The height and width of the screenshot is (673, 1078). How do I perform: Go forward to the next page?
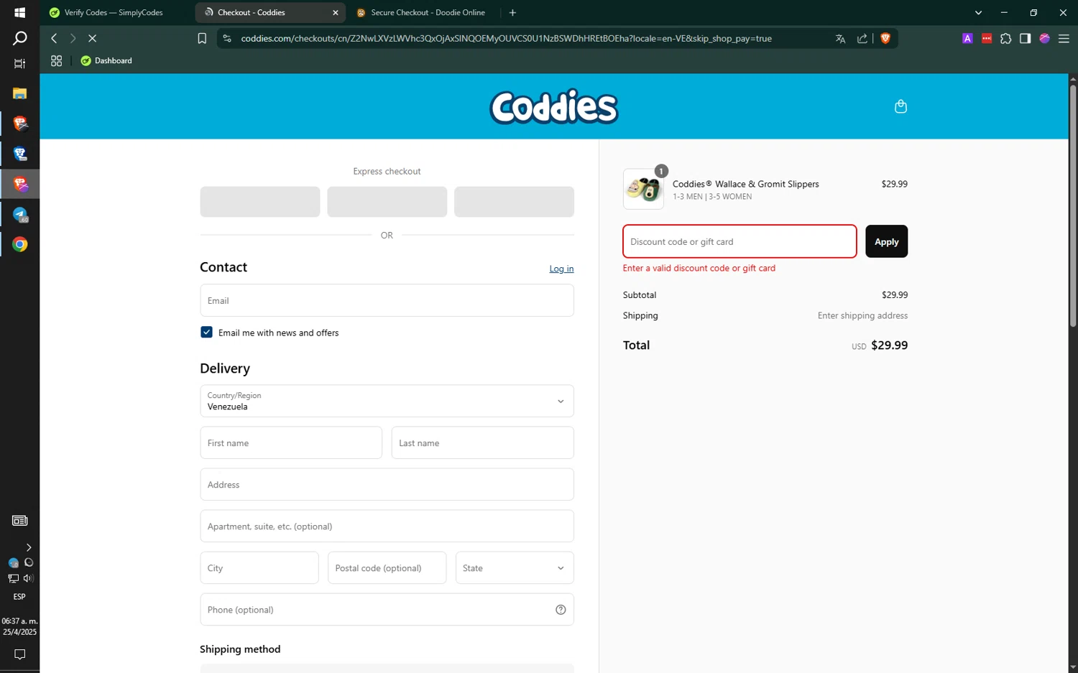73,39
